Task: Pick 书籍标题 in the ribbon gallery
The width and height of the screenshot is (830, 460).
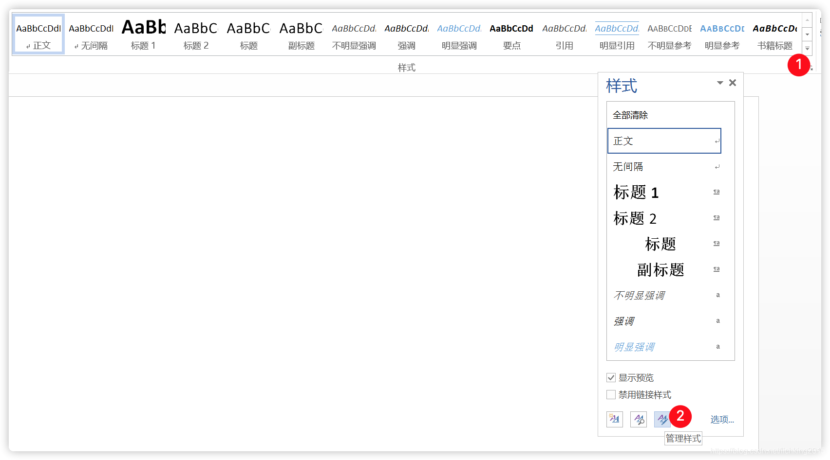Action: coord(775,35)
